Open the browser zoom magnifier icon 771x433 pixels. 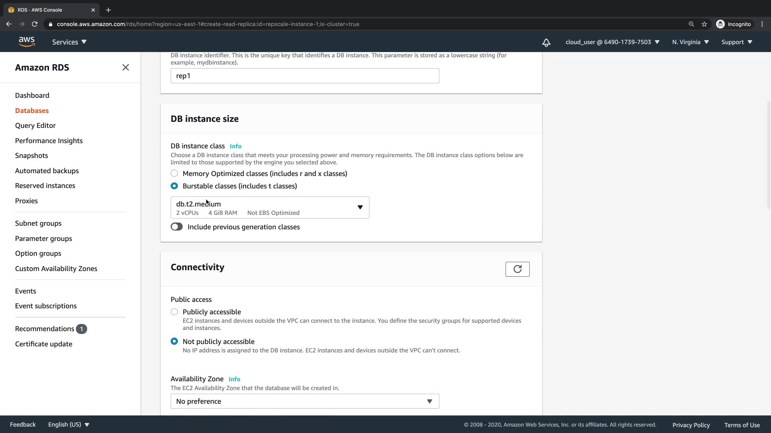[691, 24]
